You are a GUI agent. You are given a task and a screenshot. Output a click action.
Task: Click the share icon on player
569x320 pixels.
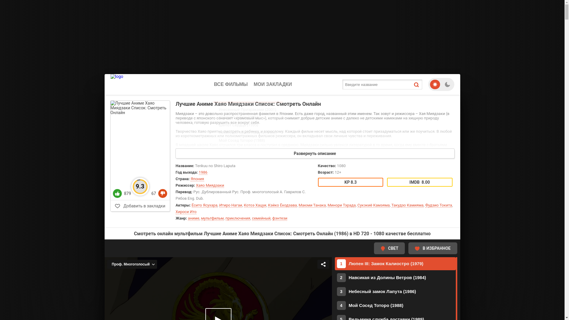(323, 264)
